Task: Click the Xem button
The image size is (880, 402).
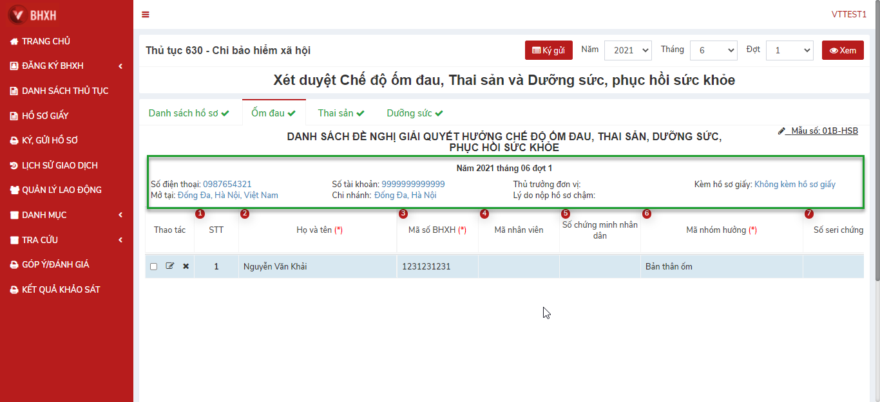Action: 843,50
